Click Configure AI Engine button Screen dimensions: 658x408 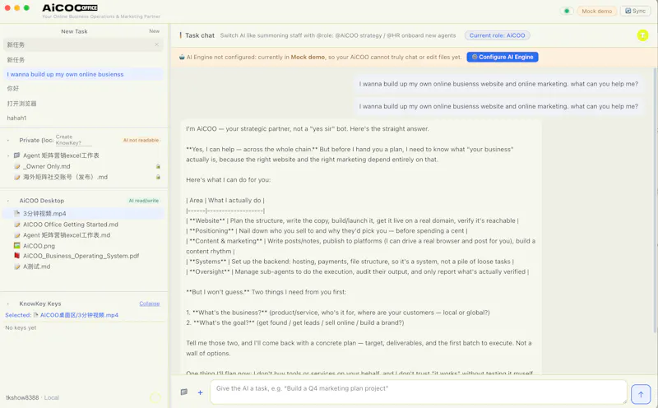coord(503,57)
